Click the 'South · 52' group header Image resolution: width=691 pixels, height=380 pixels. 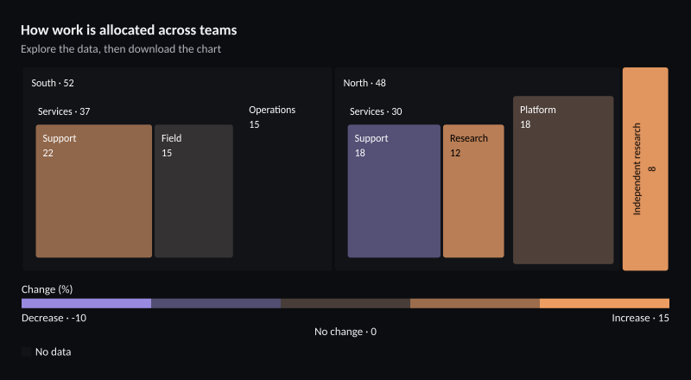point(53,83)
